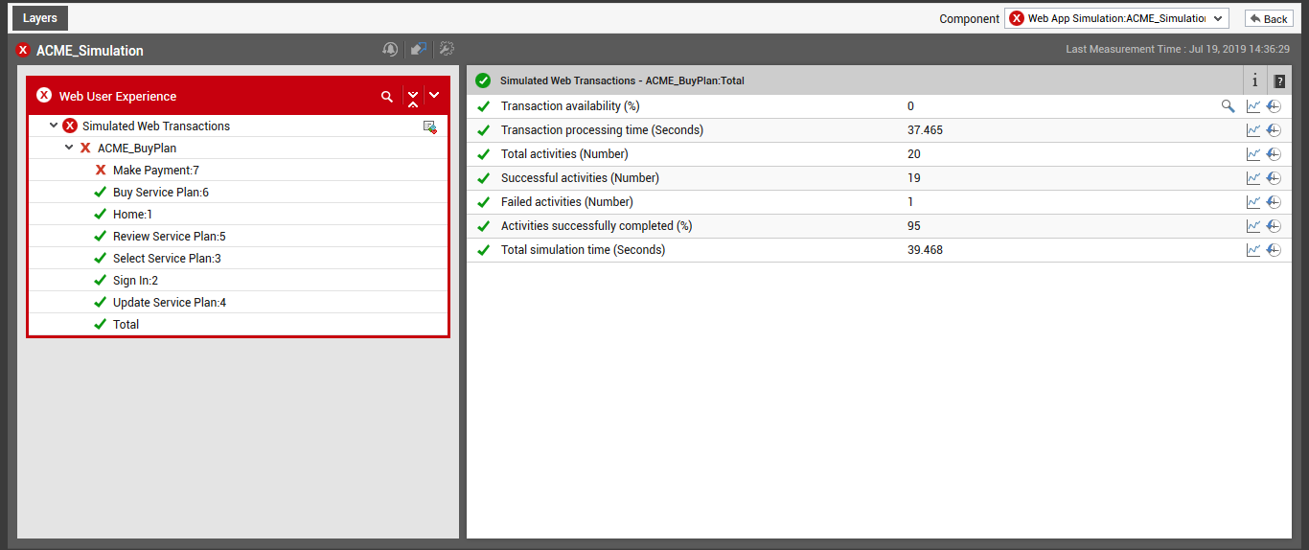Click the value 95
The image size is (1309, 550).
(914, 226)
